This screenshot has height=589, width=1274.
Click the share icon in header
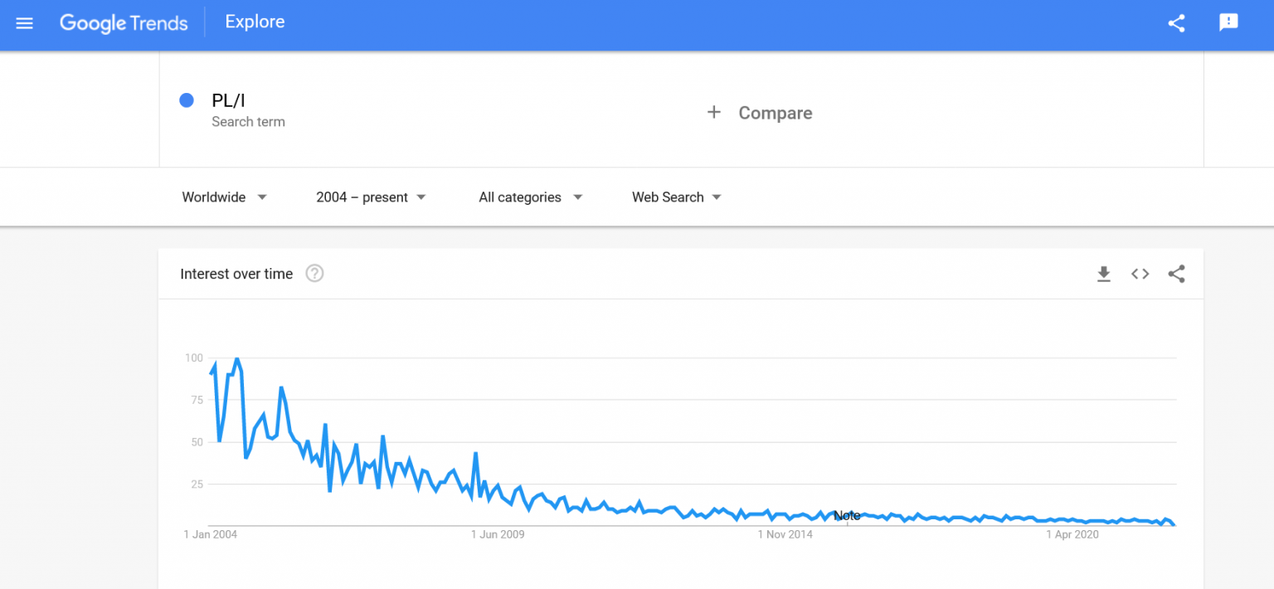1176,23
